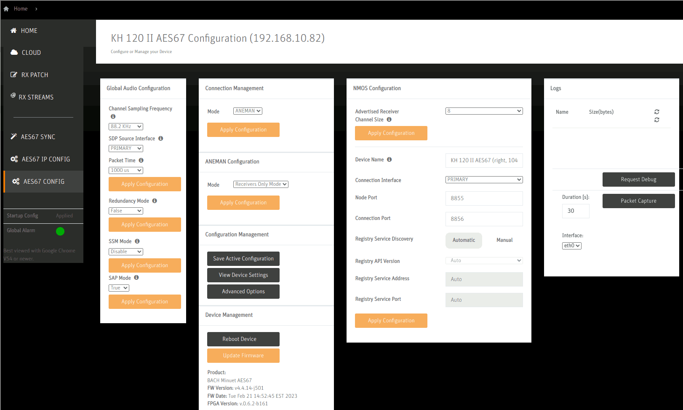This screenshot has width=683, height=410.
Task: Open Registry API Version Auto dropdown
Action: point(484,260)
